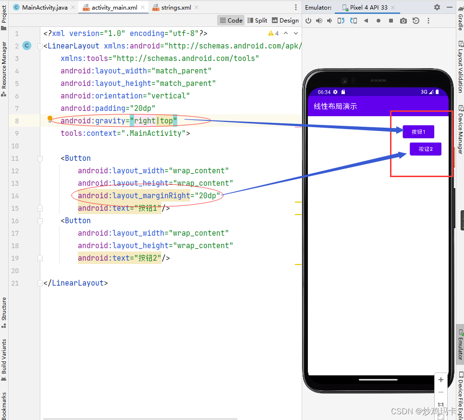The image size is (464, 420).
Task: Collapse first Button fold marker on line 11
Action: (40, 158)
